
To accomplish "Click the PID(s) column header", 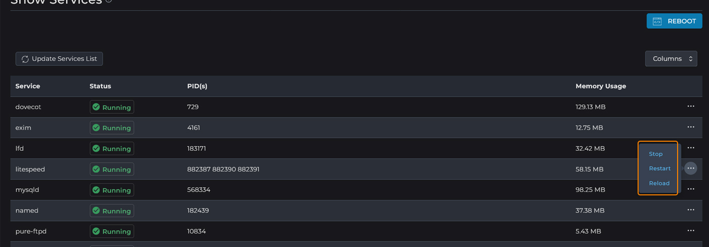I will pos(197,86).
